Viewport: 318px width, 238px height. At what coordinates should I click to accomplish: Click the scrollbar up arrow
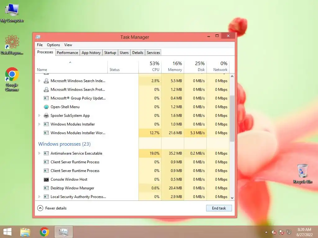(232, 76)
